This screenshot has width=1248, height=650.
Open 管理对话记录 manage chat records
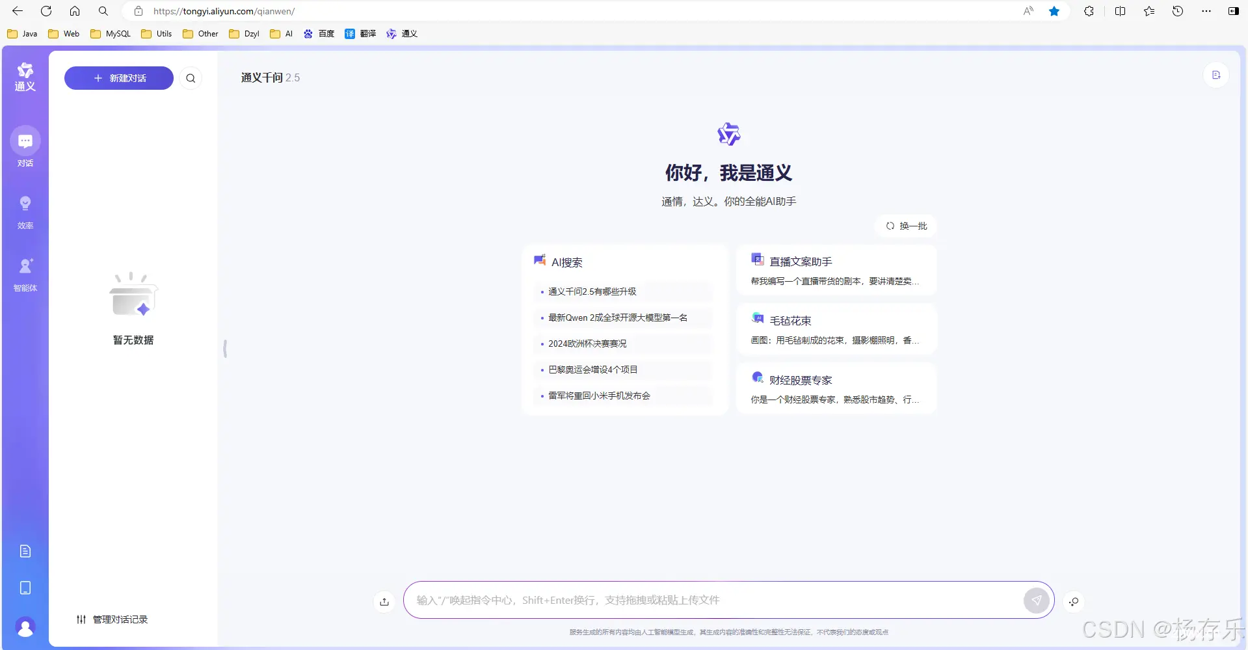coord(113,619)
